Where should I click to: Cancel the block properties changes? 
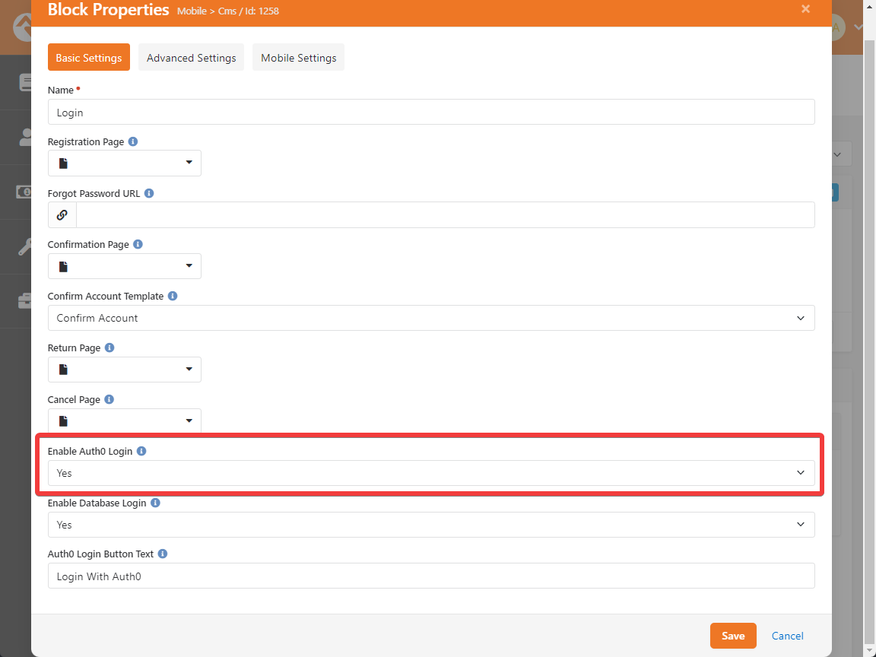coord(787,636)
